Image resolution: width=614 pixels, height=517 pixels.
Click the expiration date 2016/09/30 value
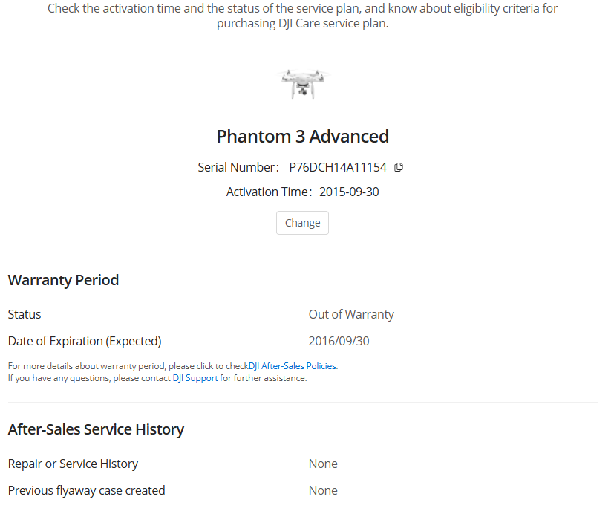click(x=339, y=341)
